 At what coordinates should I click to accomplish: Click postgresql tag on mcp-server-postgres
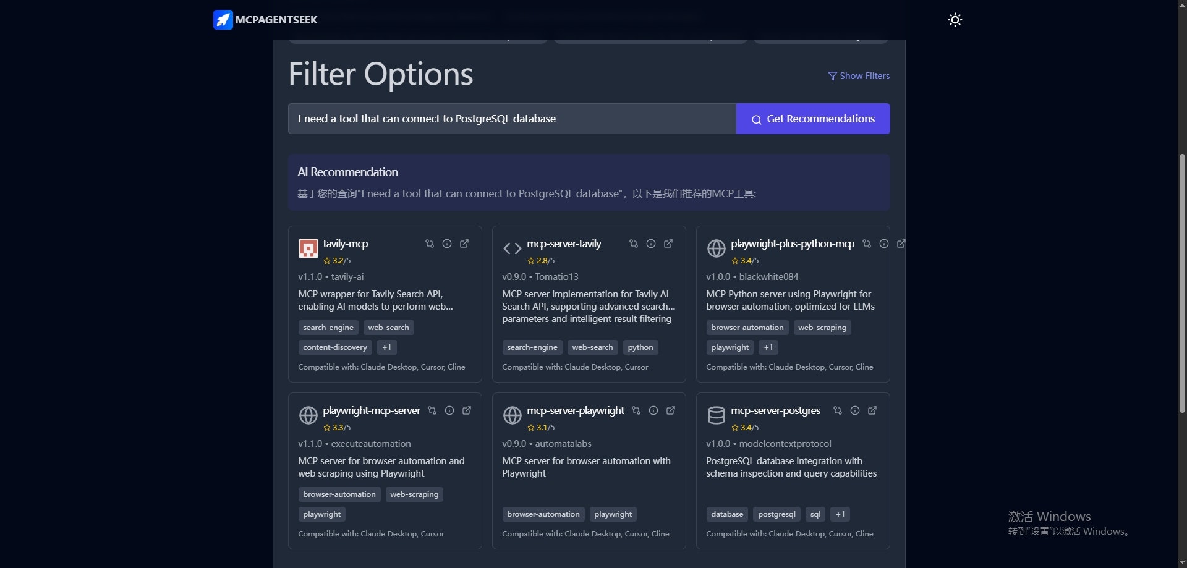point(776,514)
